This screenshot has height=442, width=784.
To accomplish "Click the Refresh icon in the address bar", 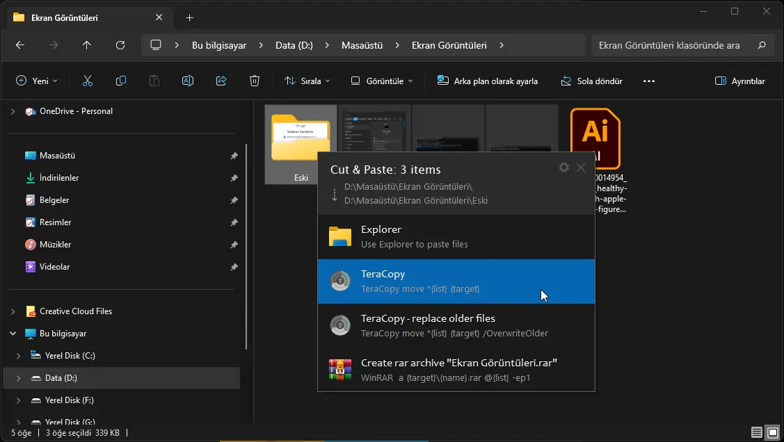I will [x=120, y=45].
